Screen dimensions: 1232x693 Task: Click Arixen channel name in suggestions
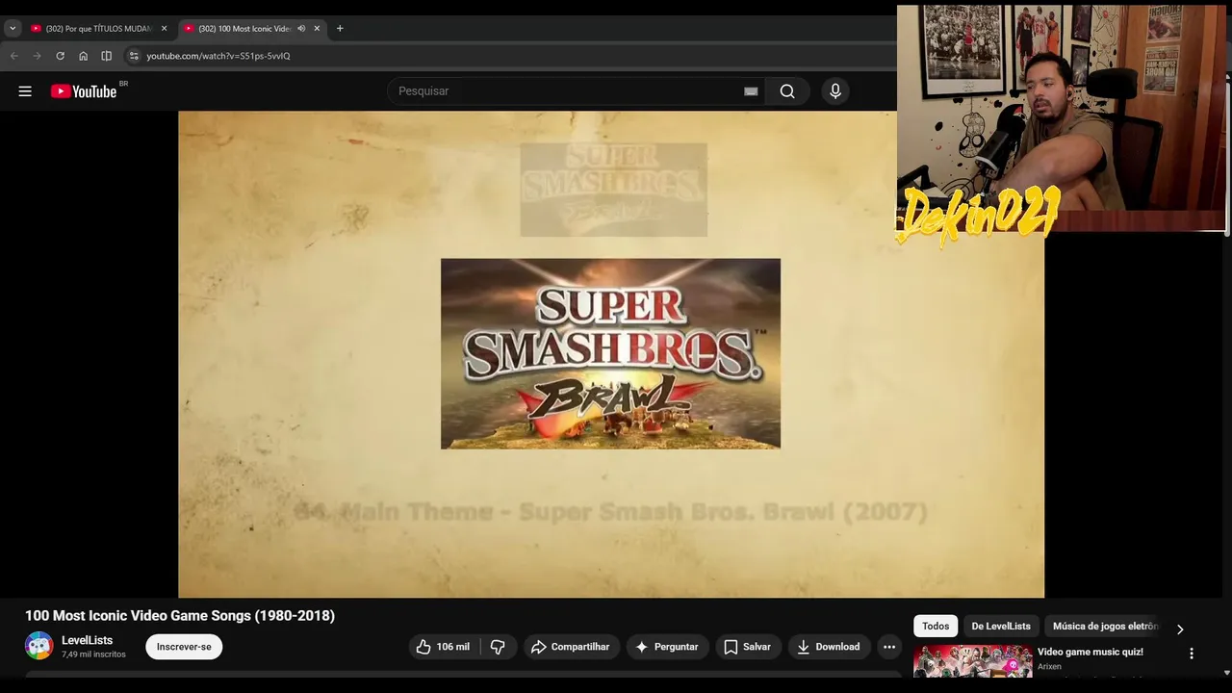[x=1049, y=667]
